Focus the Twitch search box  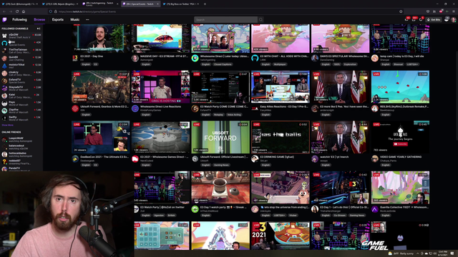tap(226, 19)
